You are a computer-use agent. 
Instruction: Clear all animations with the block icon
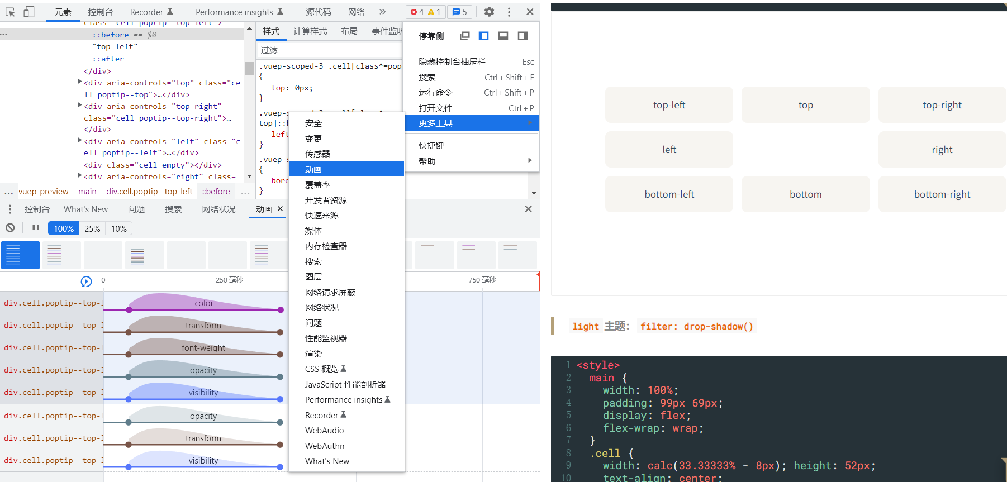10,228
